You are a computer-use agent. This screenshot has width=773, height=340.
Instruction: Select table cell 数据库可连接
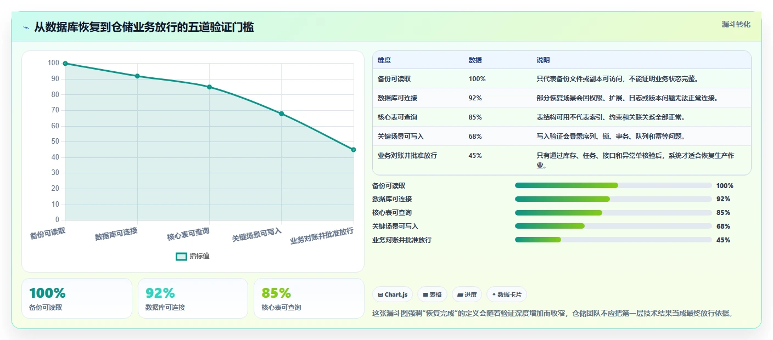(397, 98)
